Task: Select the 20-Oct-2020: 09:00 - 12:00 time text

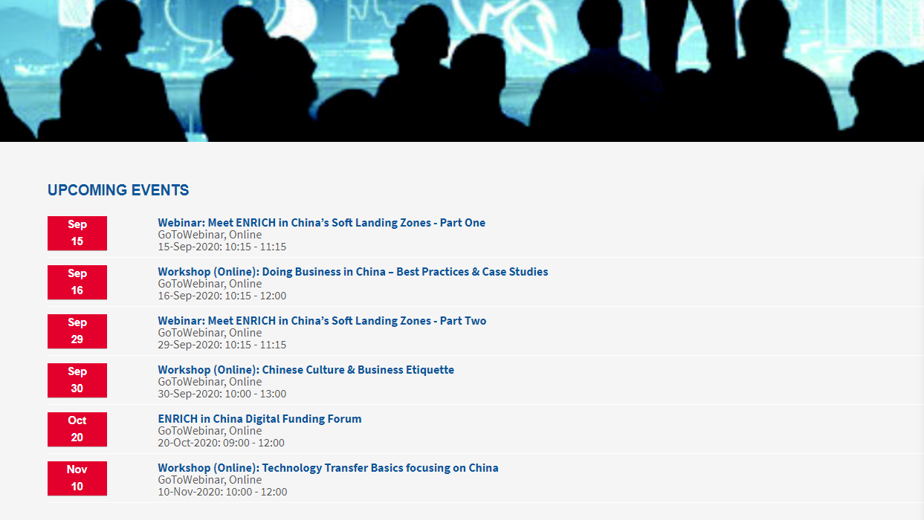Action: [221, 443]
